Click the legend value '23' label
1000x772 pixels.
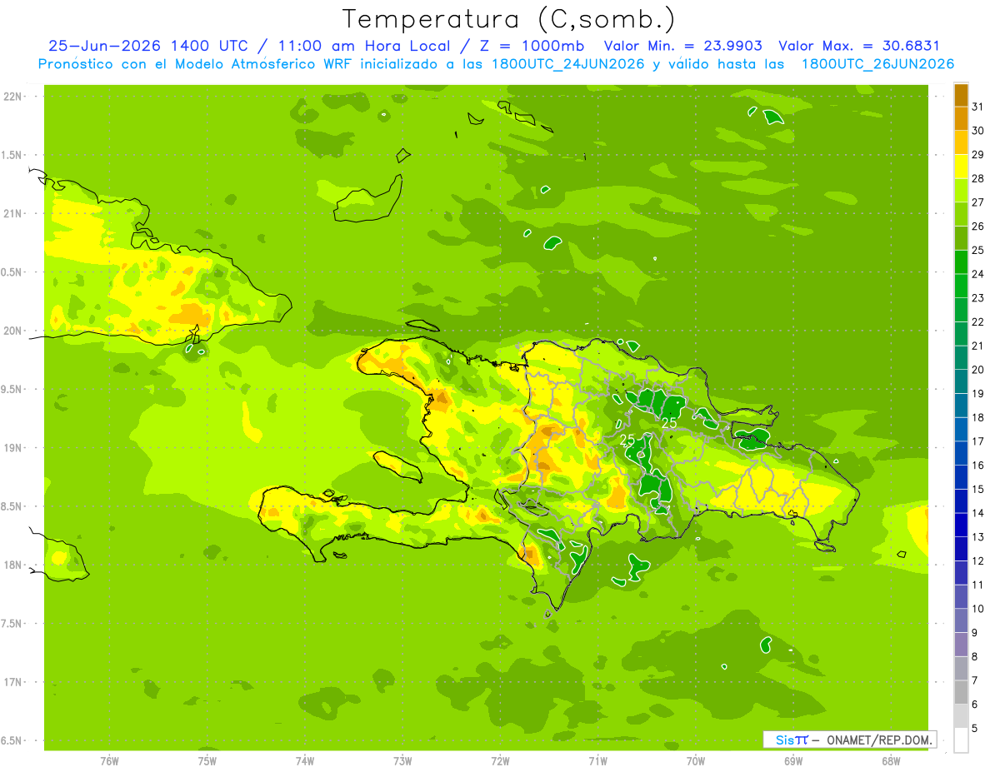(978, 297)
